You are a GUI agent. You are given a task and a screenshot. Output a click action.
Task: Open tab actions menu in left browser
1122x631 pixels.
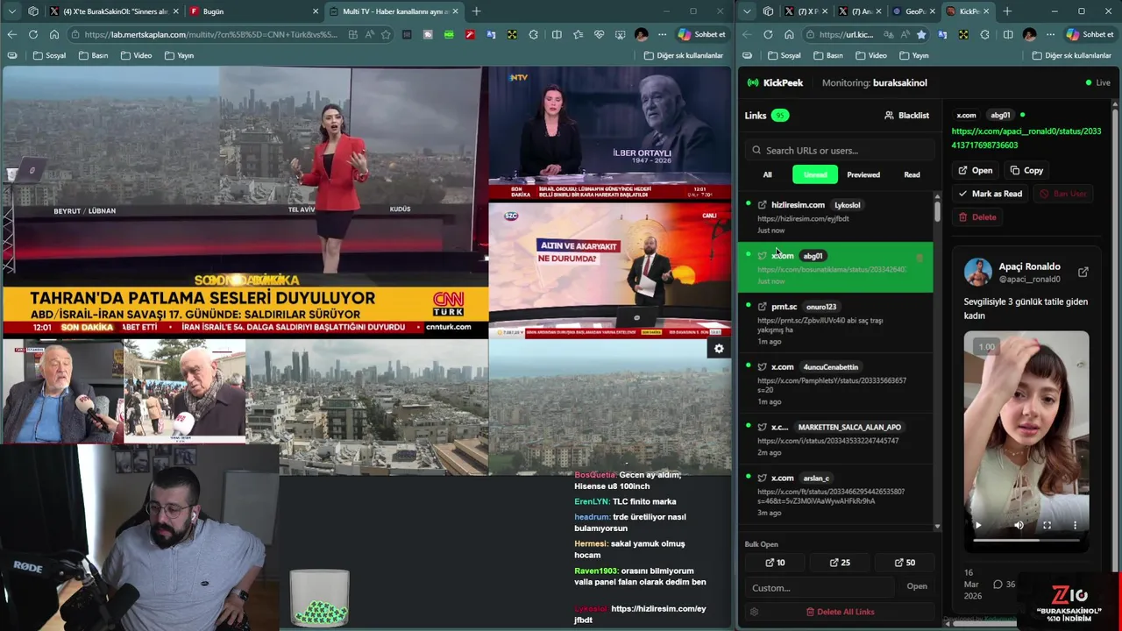click(11, 11)
